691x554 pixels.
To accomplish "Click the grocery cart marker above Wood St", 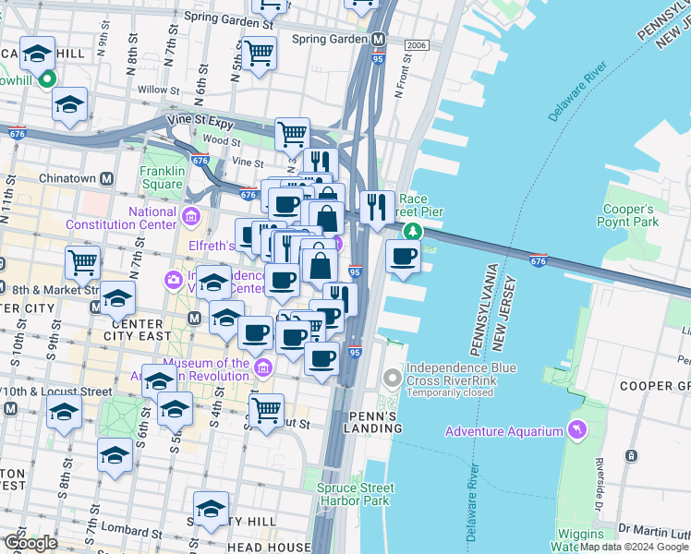I will point(292,136).
